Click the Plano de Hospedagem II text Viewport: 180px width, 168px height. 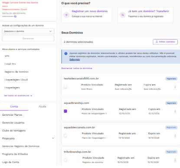click(94, 113)
